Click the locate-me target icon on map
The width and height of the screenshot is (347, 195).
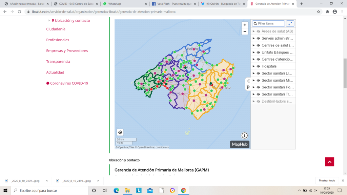120,132
